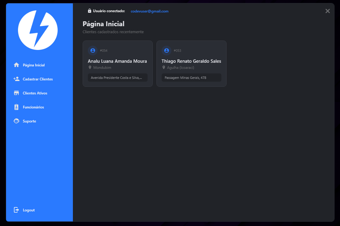The image size is (340, 226).
Task: Click the address Passagem Minas Gerais, 478
Action: pos(191,78)
